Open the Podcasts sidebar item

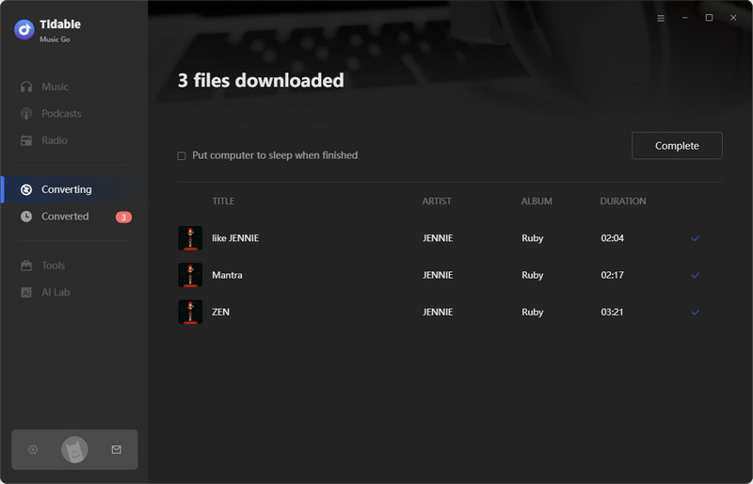tap(61, 113)
